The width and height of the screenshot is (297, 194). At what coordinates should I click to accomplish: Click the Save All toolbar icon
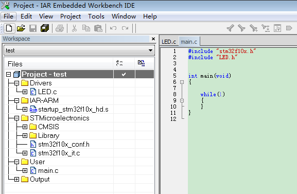click(x=45, y=28)
